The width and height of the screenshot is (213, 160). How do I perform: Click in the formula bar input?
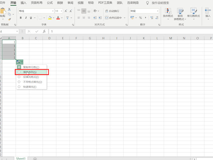coord(131,31)
